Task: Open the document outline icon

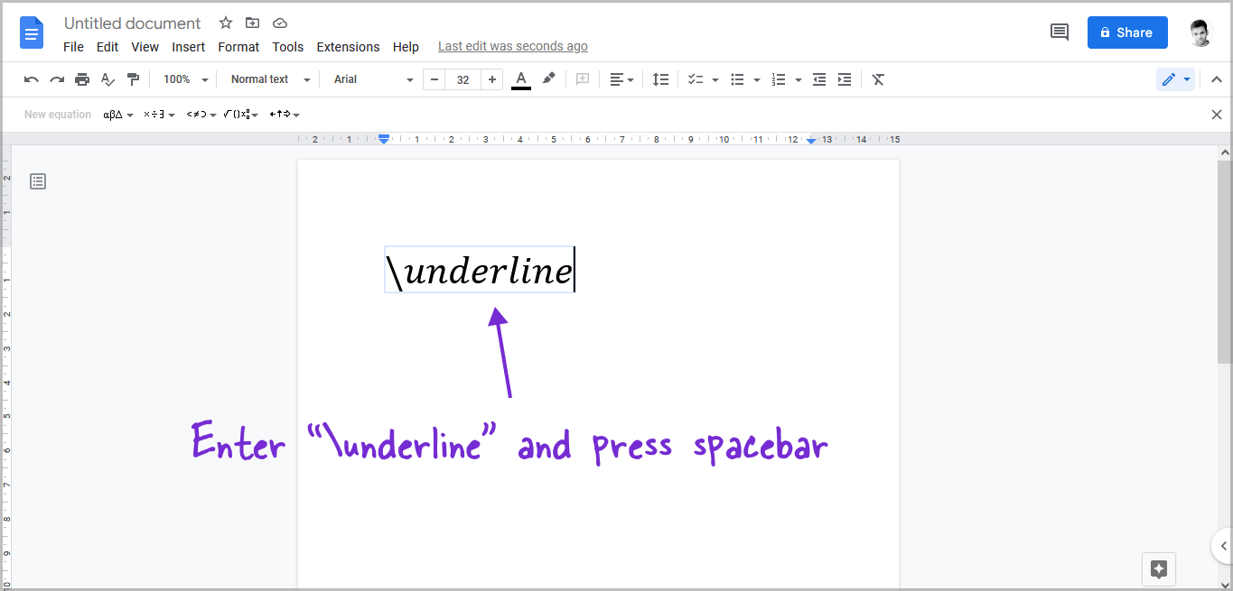Action: 38,181
